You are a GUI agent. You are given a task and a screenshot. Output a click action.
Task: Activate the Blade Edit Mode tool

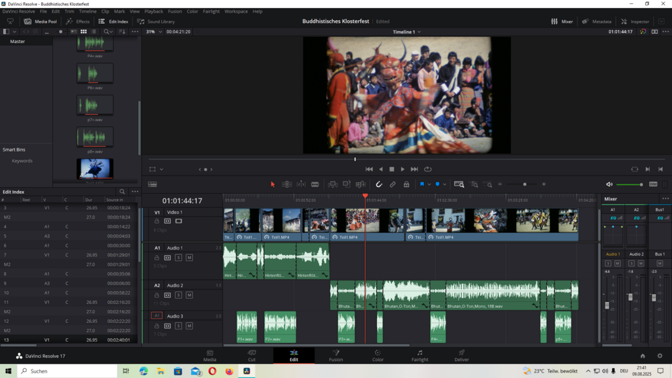point(314,184)
